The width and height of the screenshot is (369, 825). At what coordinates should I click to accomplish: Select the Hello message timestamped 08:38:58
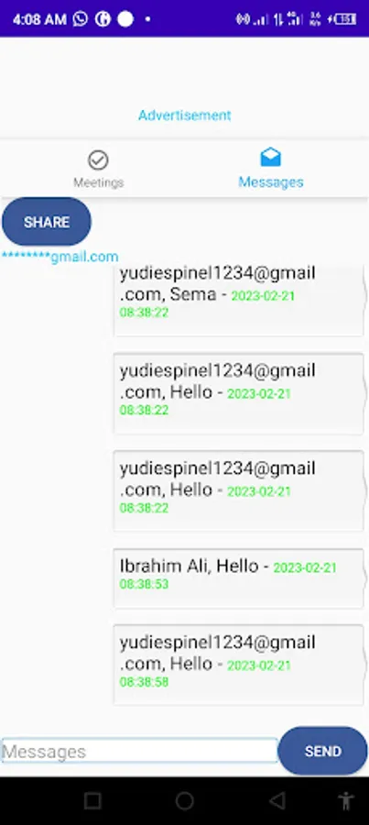click(x=238, y=665)
